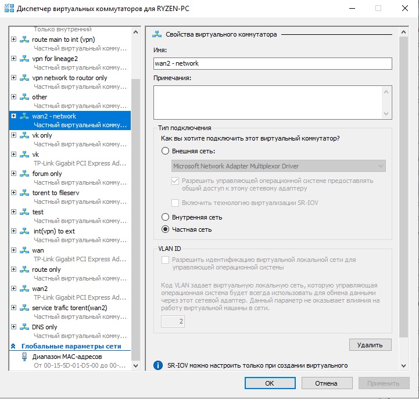Click the right pane scrollbar up arrow

pos(403,33)
